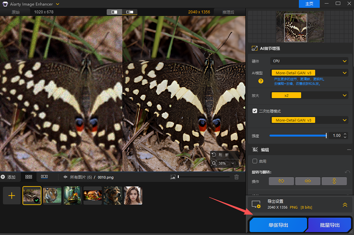Viewport: 354px width, 235px height.
Task: Click the PNG format text in export settings
Action: point(294,207)
